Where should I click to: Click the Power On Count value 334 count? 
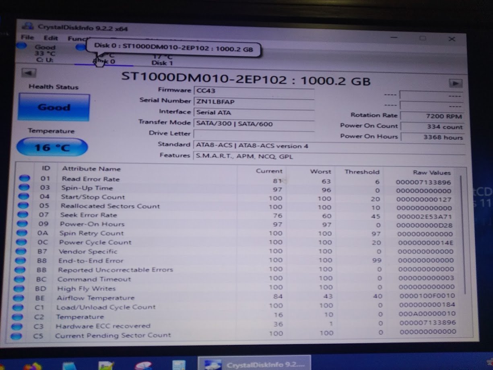click(433, 126)
